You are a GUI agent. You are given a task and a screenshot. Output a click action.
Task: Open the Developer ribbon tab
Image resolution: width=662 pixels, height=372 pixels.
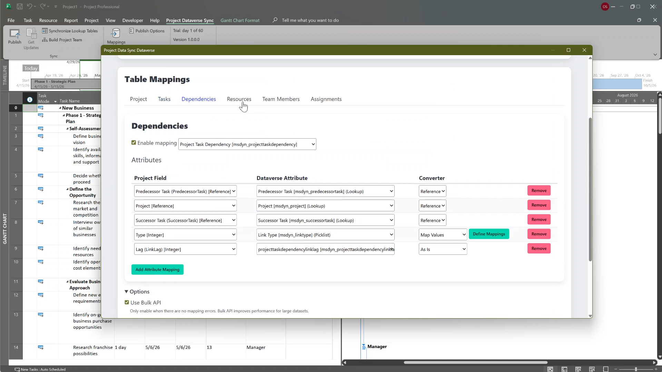(x=132, y=20)
